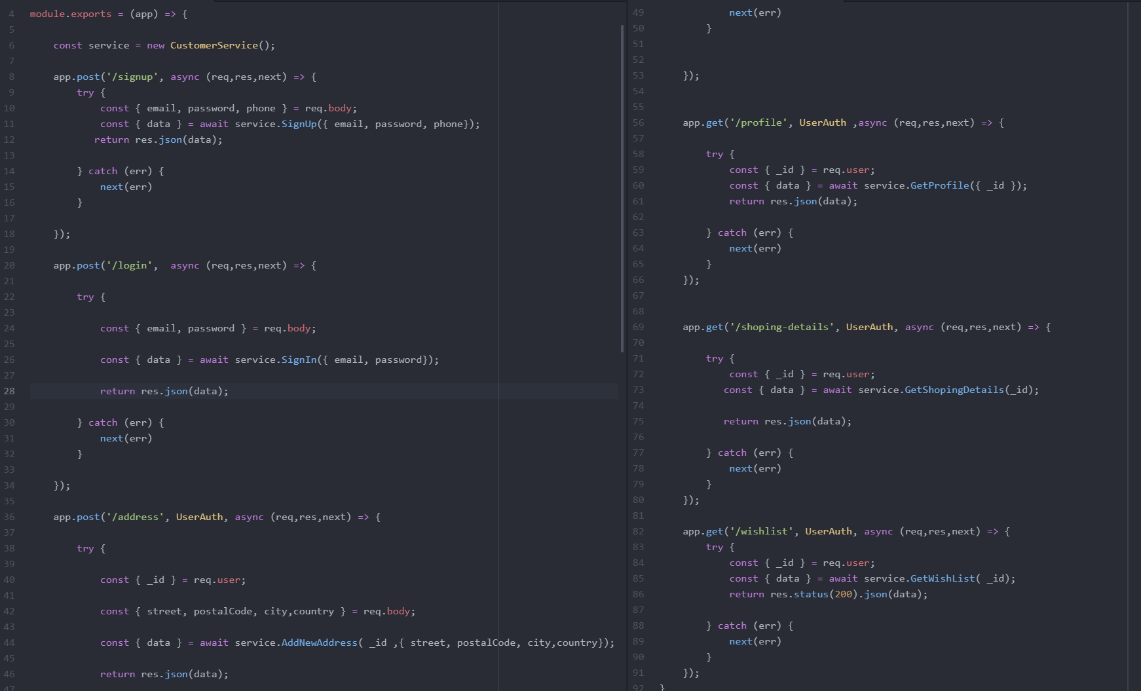1141x691 pixels.
Task: Click the 'SignIn' method call on line 26
Action: [x=299, y=360]
